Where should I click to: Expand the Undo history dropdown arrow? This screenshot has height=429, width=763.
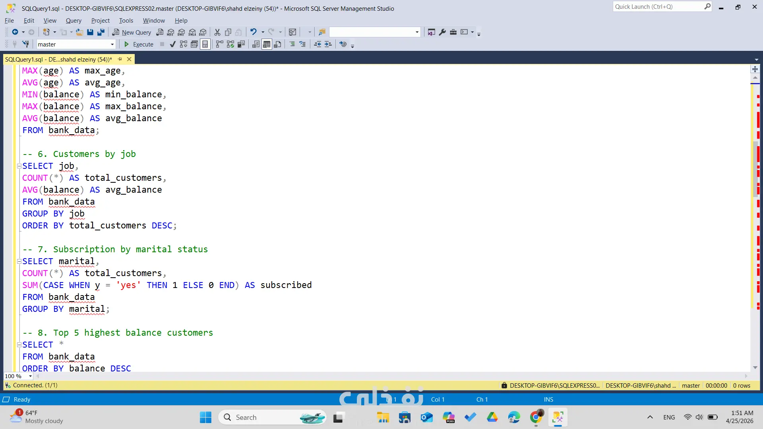coord(263,32)
